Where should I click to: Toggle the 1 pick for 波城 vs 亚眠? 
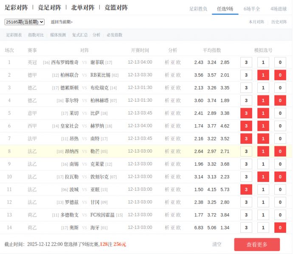pos(263,190)
